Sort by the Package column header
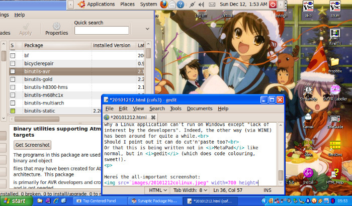 click(x=56, y=45)
